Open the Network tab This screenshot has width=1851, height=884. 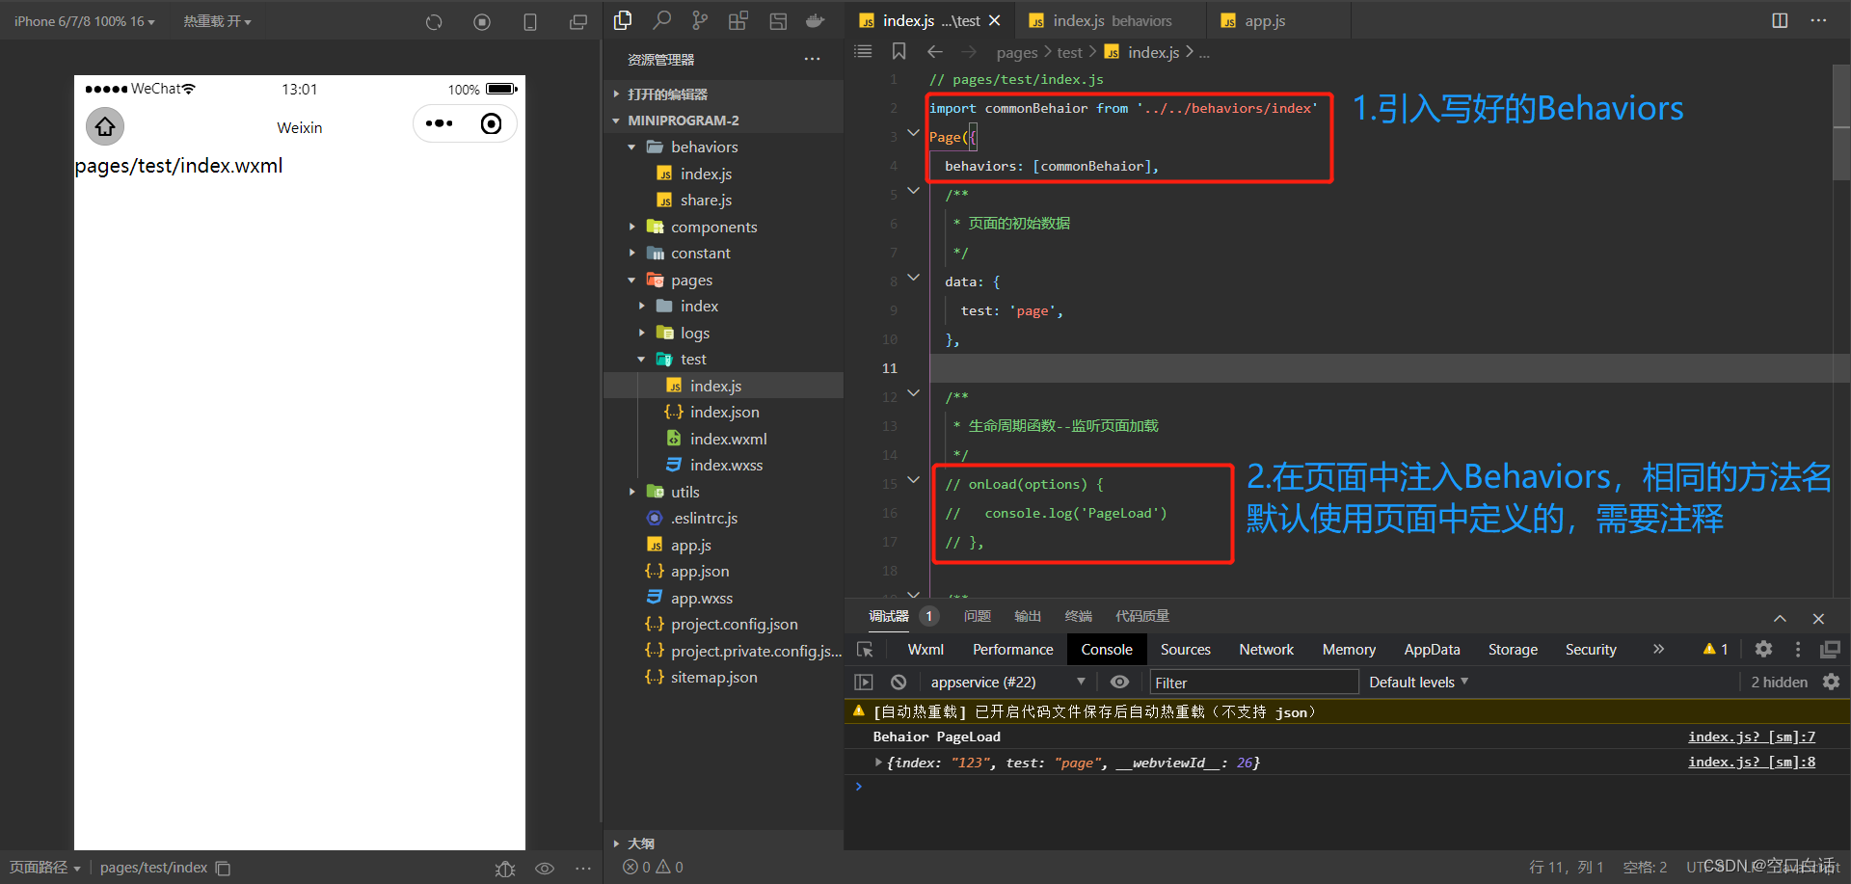(1266, 650)
